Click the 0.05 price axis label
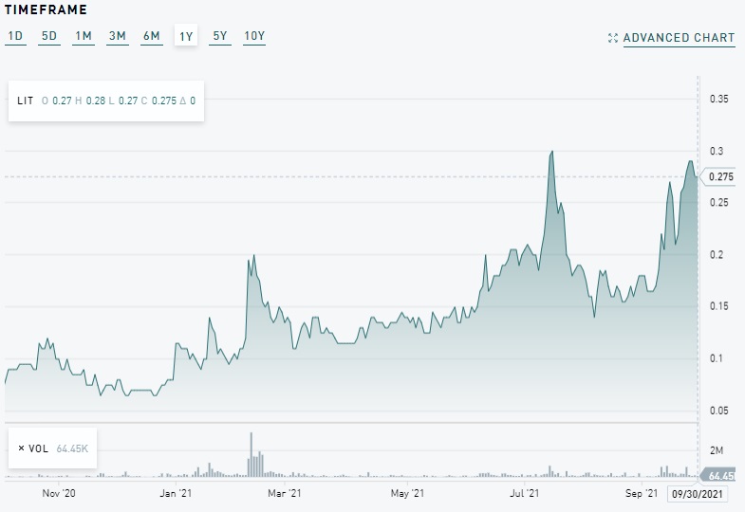 click(x=718, y=411)
